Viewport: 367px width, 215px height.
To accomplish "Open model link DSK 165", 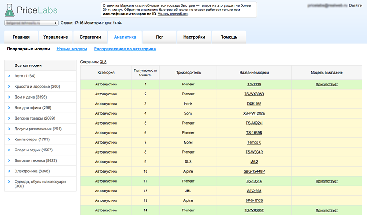I will point(254,104).
